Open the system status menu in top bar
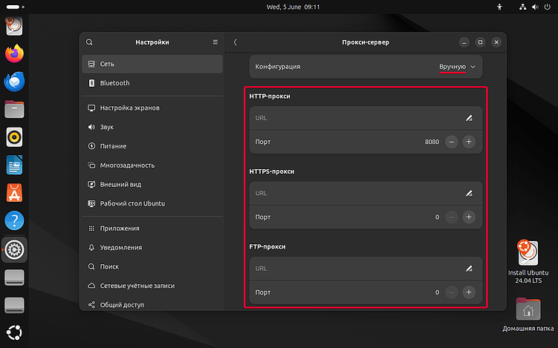Viewport: 558px width, 348px height. (533, 7)
